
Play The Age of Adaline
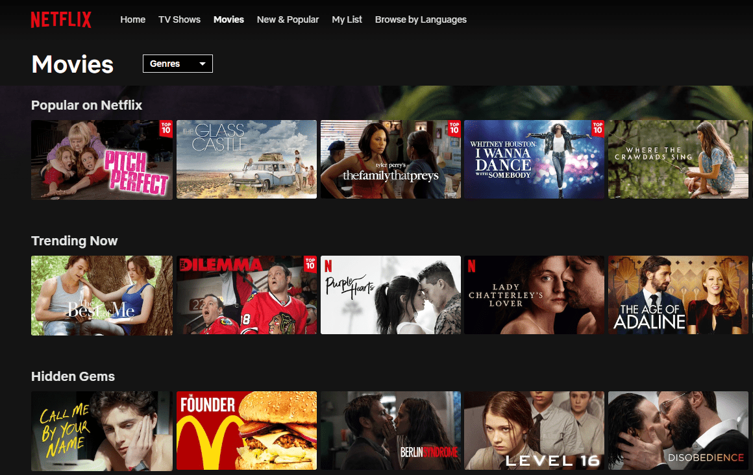[678, 295]
